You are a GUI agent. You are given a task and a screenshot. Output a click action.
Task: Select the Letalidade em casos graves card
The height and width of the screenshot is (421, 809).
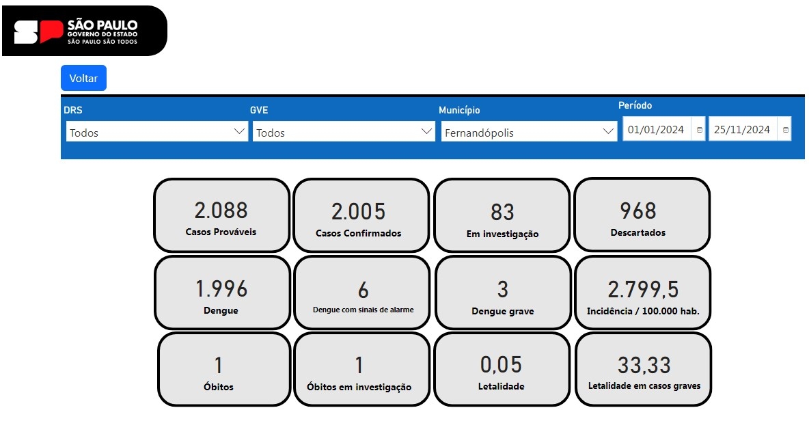pos(644,370)
